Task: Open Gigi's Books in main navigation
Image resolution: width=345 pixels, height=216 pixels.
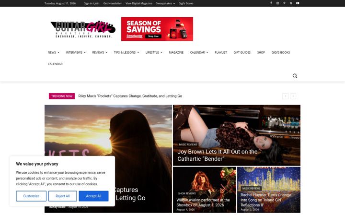Action: (x=280, y=52)
